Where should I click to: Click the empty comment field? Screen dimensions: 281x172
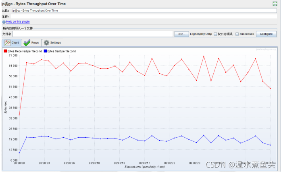(144, 16)
